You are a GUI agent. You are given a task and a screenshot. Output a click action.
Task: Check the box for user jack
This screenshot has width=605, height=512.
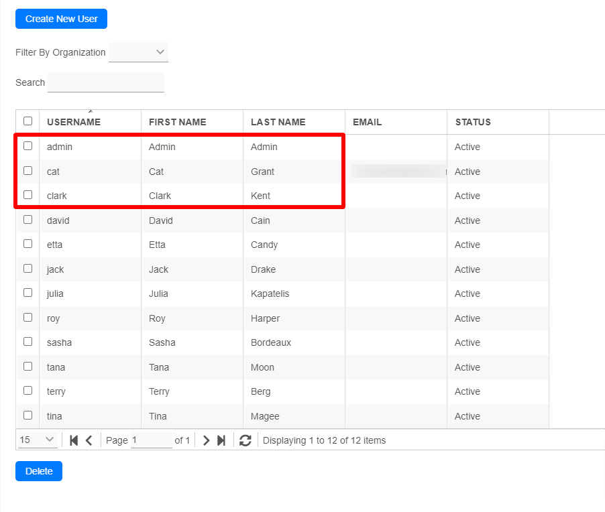[x=27, y=269]
